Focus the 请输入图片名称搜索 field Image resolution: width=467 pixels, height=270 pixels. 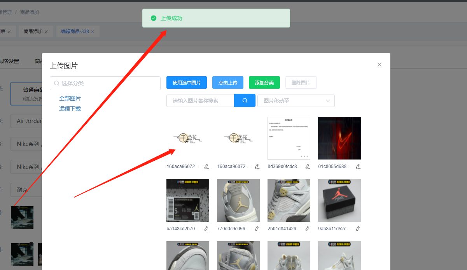point(200,100)
